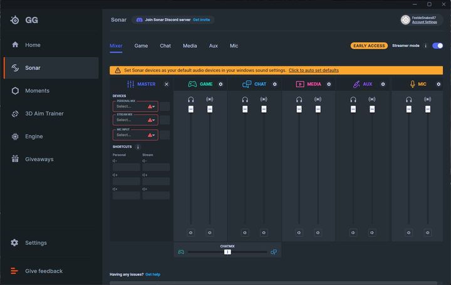Click the Game controller channel icon
451x285 pixels.
192,84
